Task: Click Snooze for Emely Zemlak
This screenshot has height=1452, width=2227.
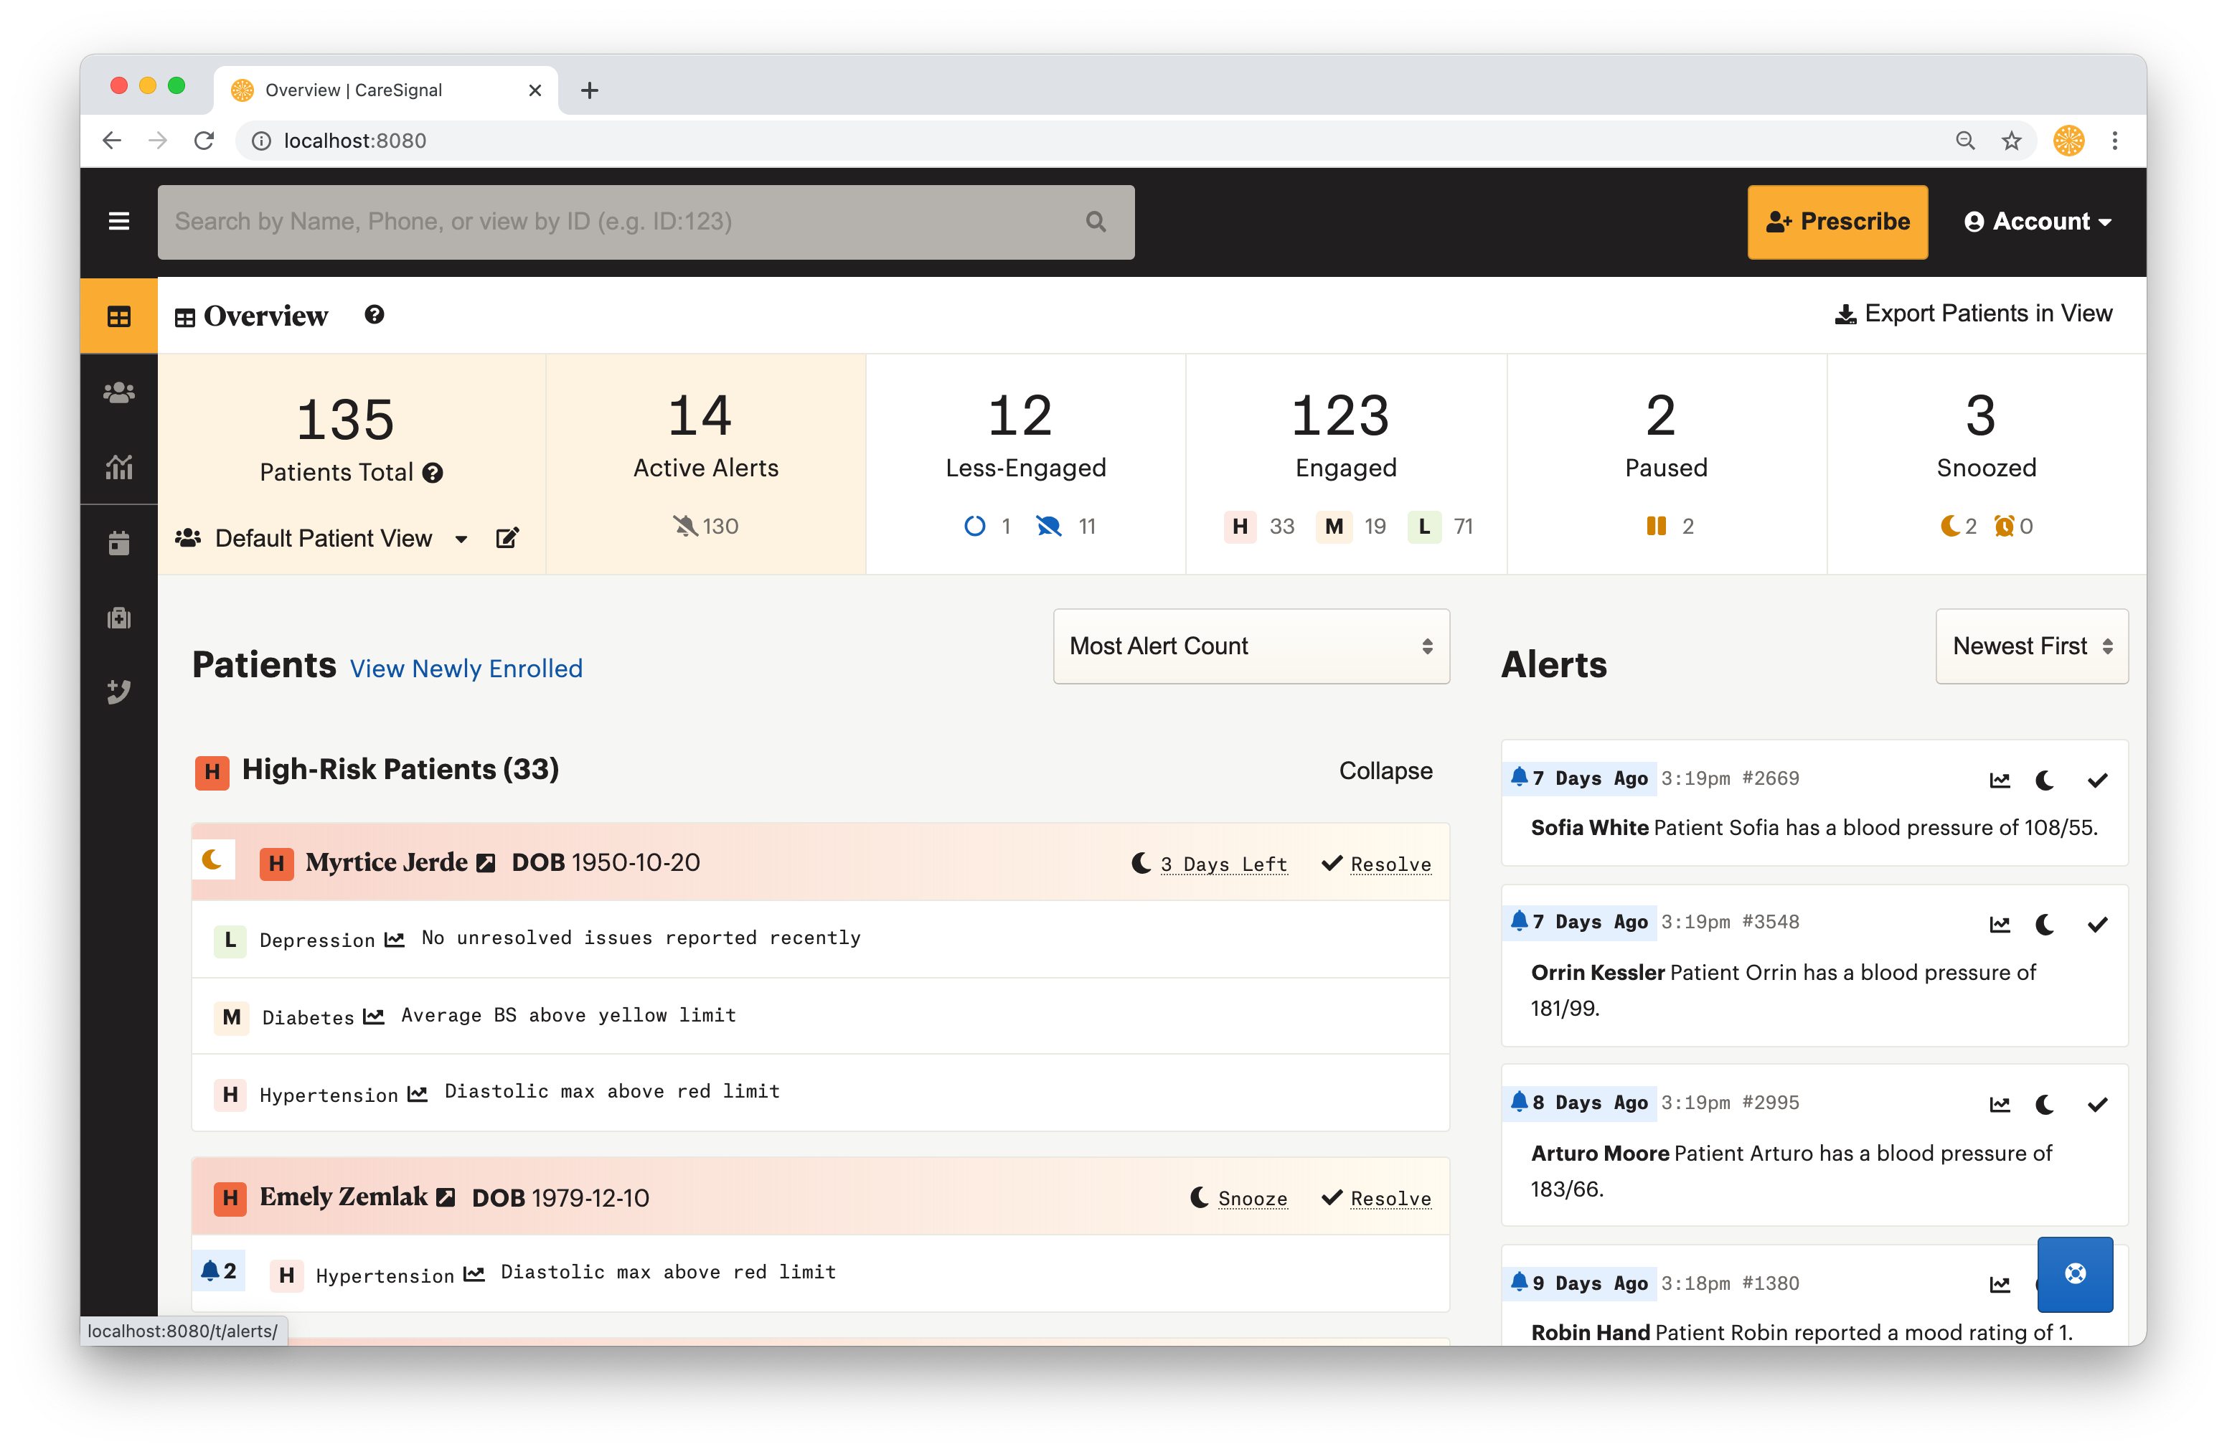Action: coord(1238,1197)
